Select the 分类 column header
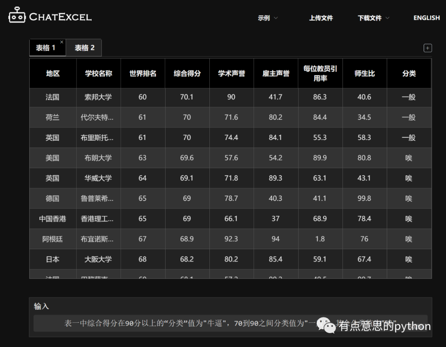Screen dimensions: 446x347 point(409,73)
